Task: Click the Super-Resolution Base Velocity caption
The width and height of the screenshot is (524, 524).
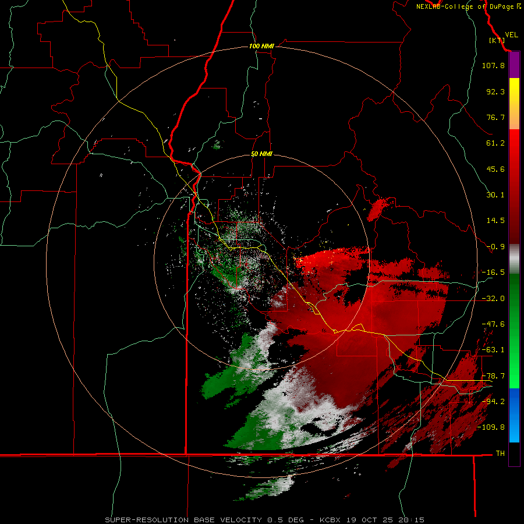Action: tap(265, 520)
